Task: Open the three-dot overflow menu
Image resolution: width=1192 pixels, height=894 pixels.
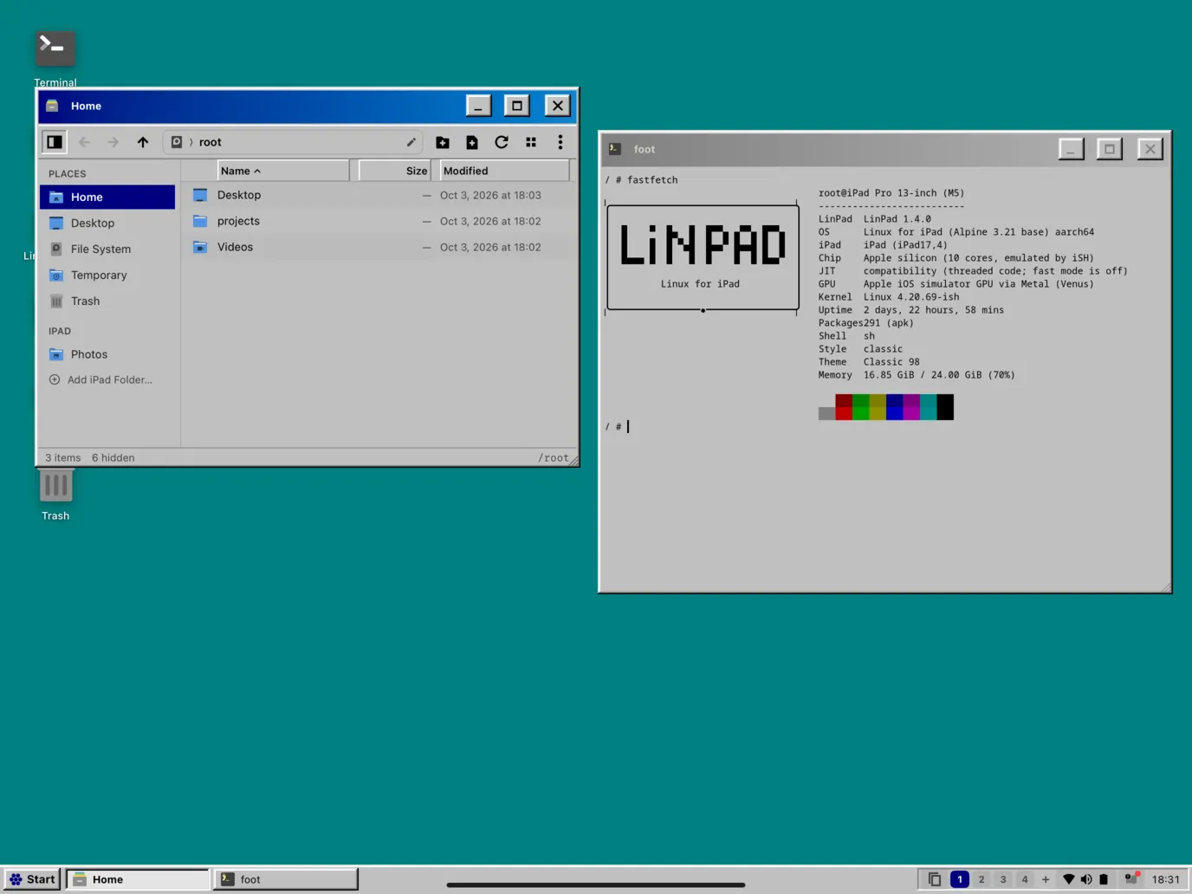Action: pyautogui.click(x=560, y=142)
